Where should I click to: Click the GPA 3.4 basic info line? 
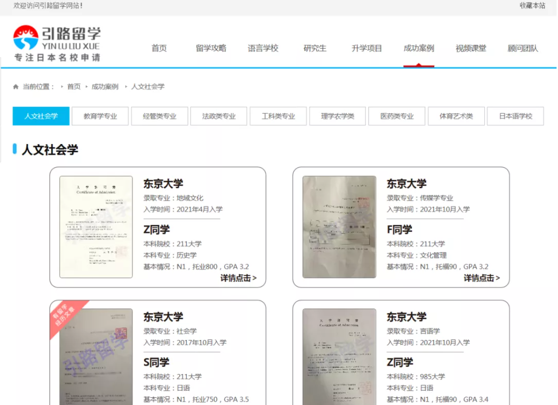pos(438,399)
